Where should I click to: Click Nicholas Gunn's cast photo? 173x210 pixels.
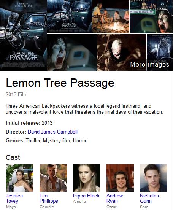154,178
